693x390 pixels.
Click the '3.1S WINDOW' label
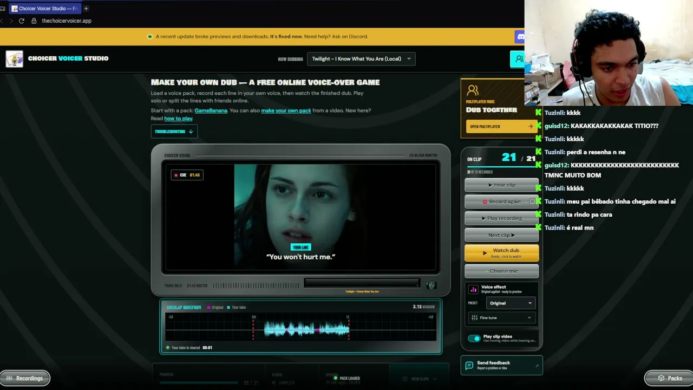pyautogui.click(x=424, y=307)
